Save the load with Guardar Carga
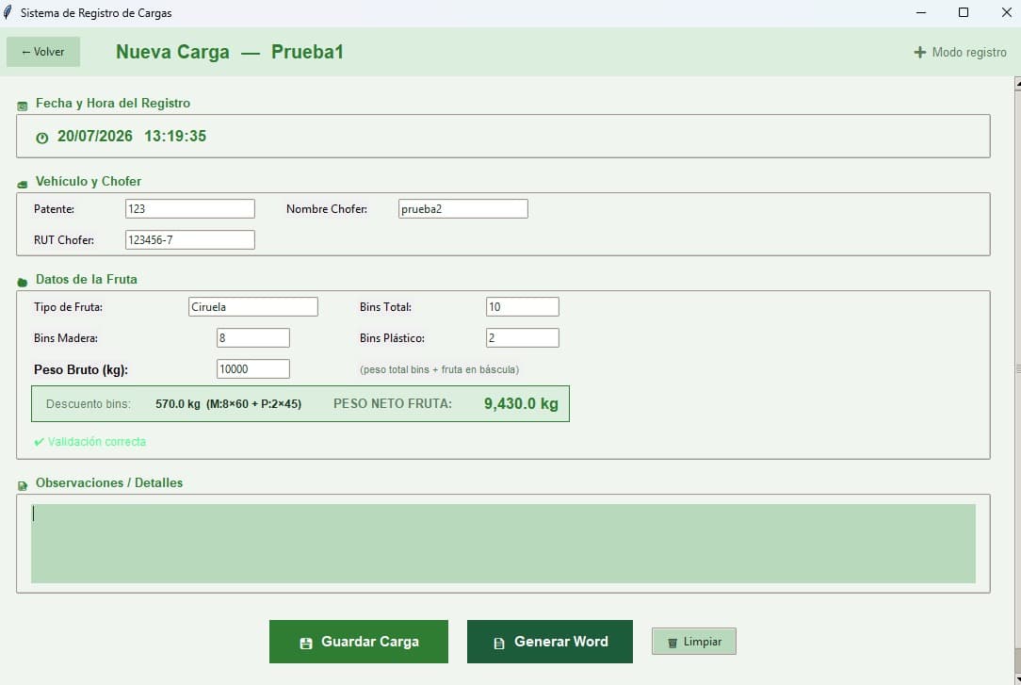Screen dimensions: 1021x685 359,642
